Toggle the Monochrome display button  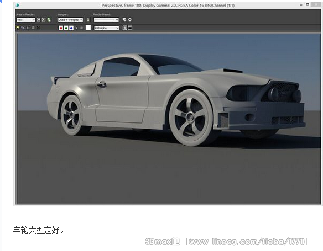pyautogui.click(x=82, y=28)
